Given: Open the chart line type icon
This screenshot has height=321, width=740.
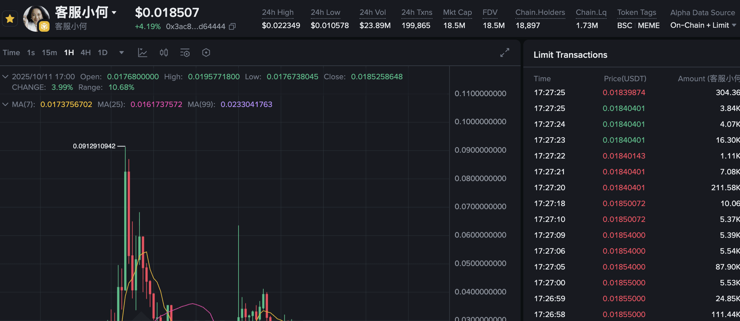Looking at the screenshot, I should tap(142, 53).
